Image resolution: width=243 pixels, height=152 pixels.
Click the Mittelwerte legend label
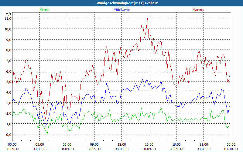(x=122, y=10)
